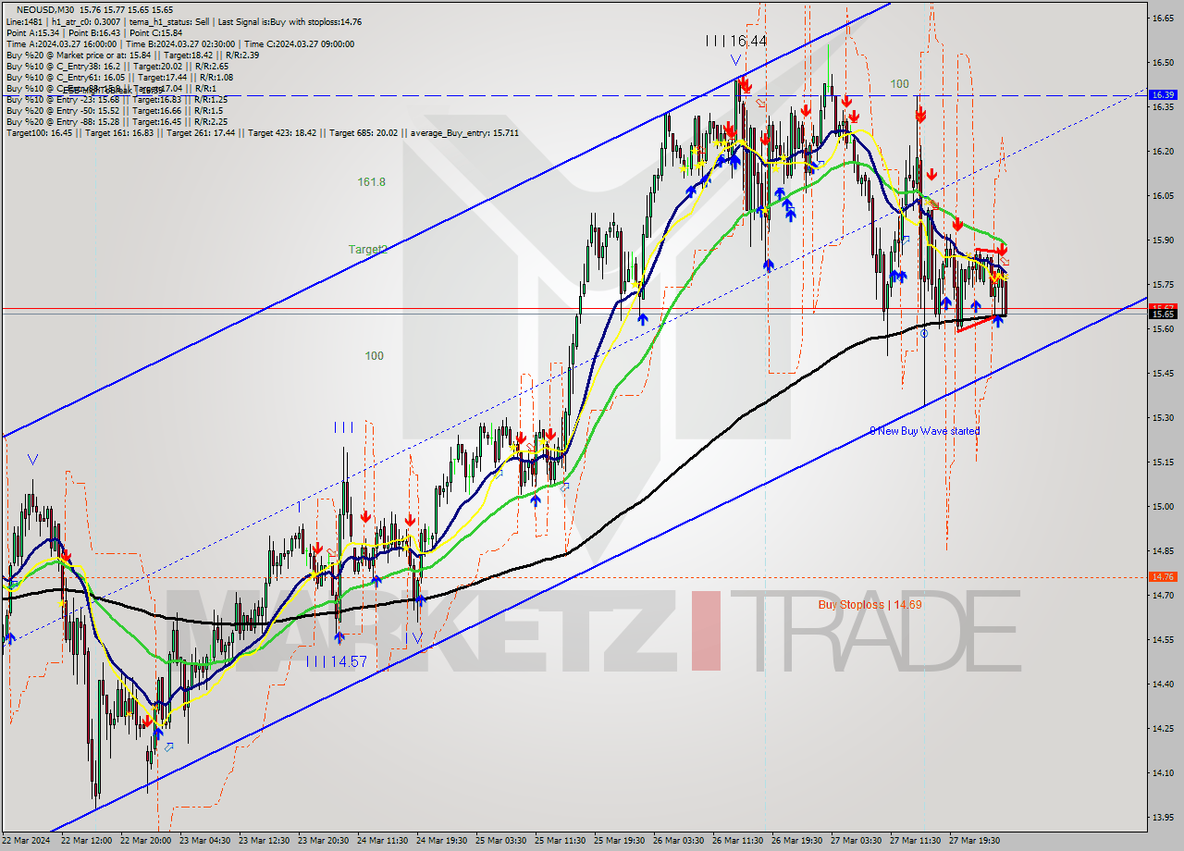The image size is (1184, 851).
Task: Click the 16.50 price axis label
Action: [x=1162, y=62]
